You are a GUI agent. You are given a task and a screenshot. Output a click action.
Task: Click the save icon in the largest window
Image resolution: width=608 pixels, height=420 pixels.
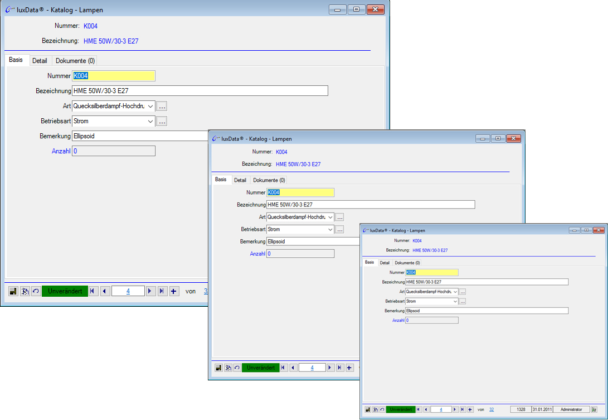click(14, 291)
